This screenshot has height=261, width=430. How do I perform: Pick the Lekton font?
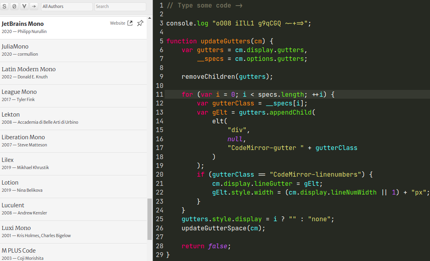(x=73, y=119)
